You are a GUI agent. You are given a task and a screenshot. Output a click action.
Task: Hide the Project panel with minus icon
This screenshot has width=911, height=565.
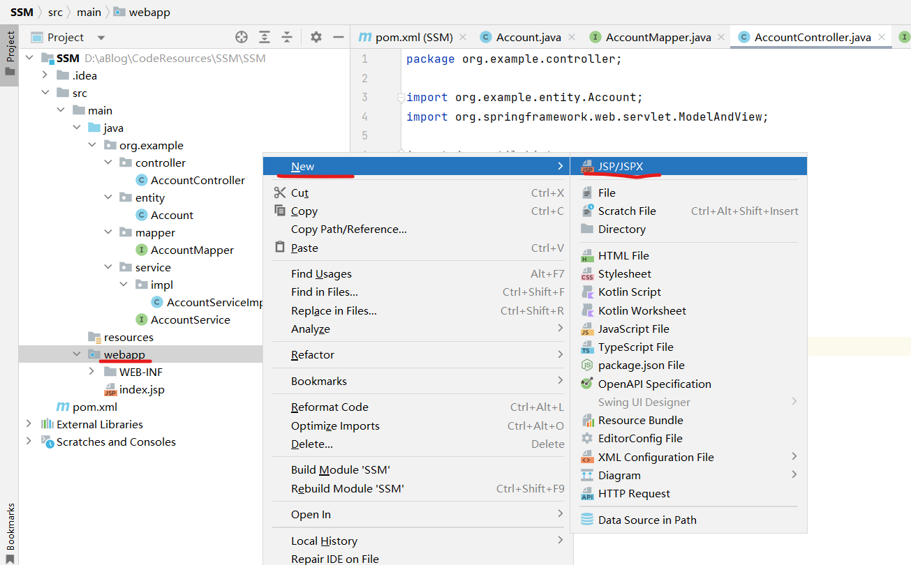tap(338, 37)
